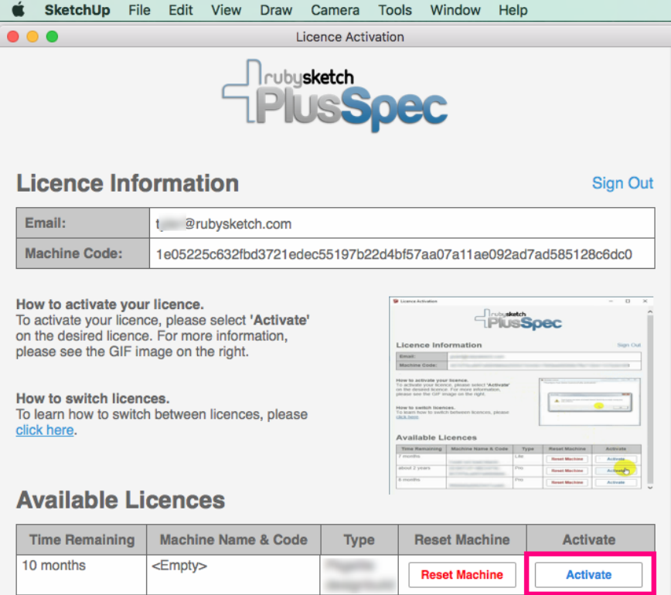The width and height of the screenshot is (671, 595).
Task: Click the Sign Out link
Action: [622, 183]
